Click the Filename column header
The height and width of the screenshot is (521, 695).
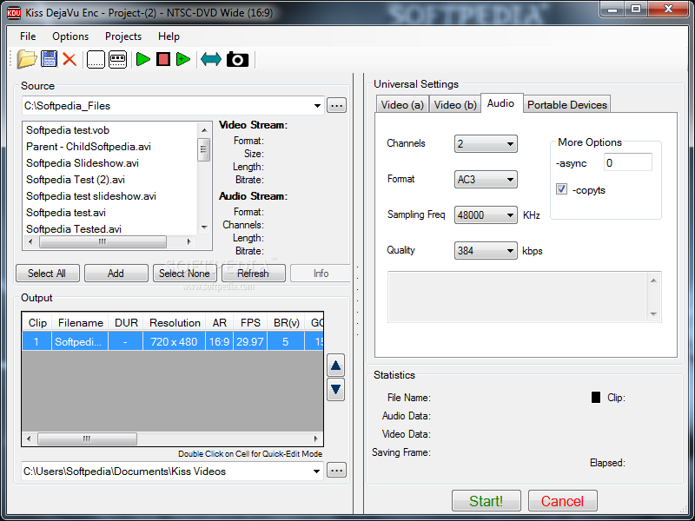pos(80,322)
